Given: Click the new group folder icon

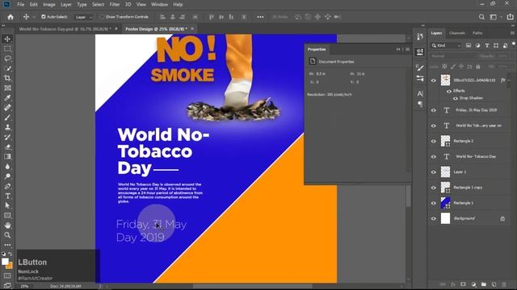Looking at the screenshot, I should tap(484, 284).
